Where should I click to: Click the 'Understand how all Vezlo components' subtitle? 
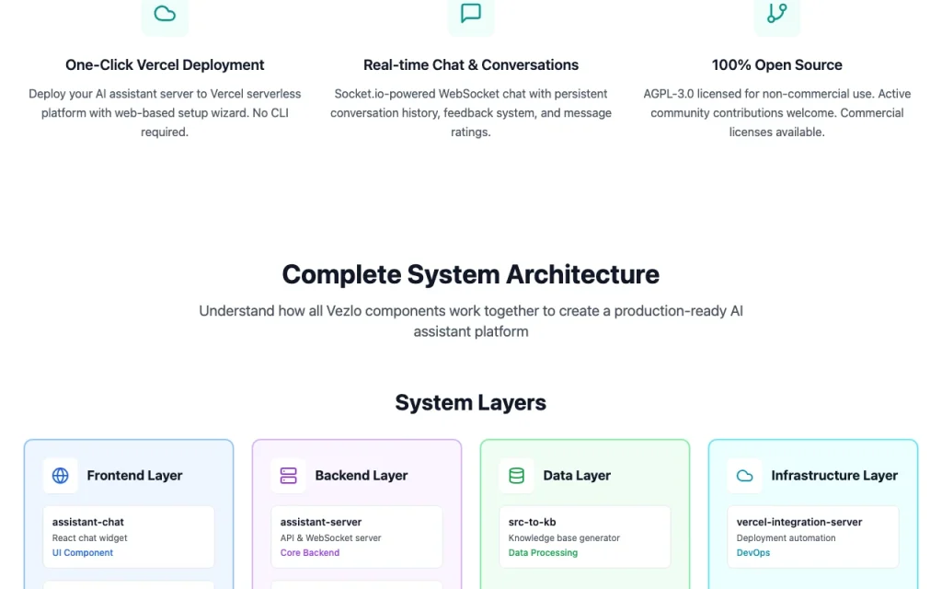[x=471, y=321]
